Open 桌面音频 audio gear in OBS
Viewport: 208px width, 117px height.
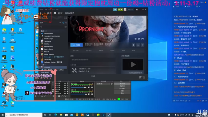pos(92,94)
